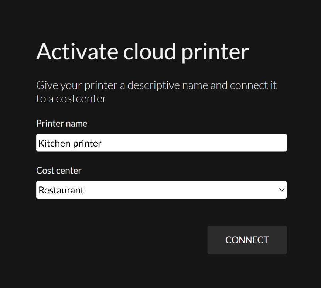321x288 pixels.
Task: Click the words 'Give your printer' in subtitle
Action: pyautogui.click(x=77, y=85)
